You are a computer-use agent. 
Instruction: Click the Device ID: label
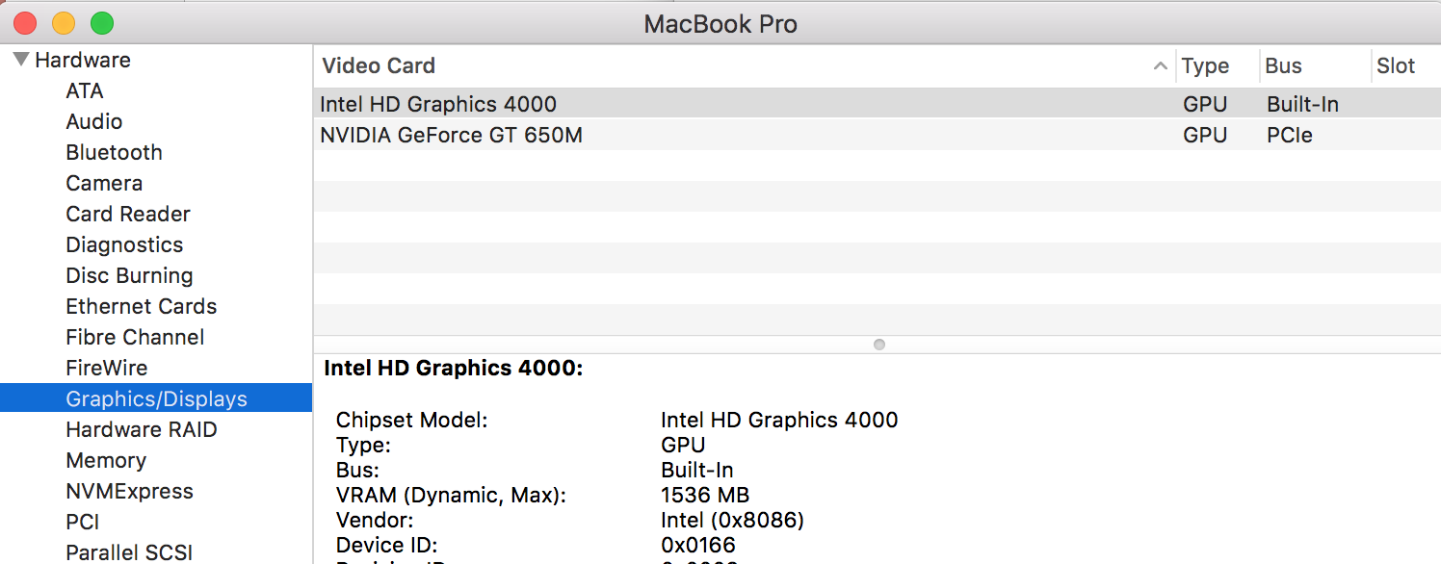tap(386, 545)
